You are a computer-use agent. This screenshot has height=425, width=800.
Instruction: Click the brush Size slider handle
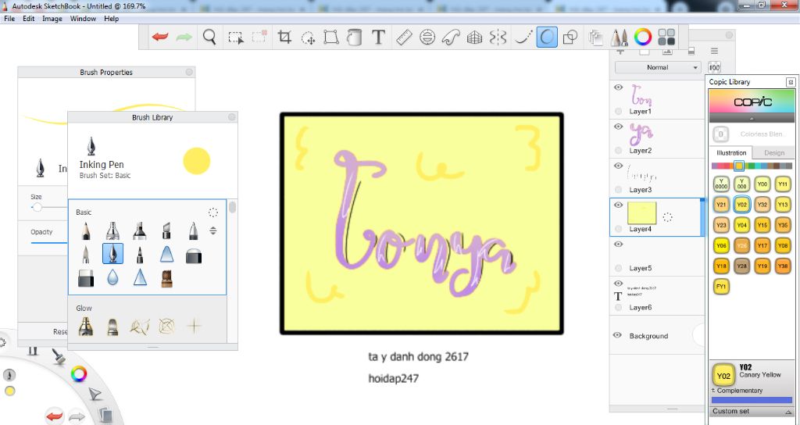(37, 207)
